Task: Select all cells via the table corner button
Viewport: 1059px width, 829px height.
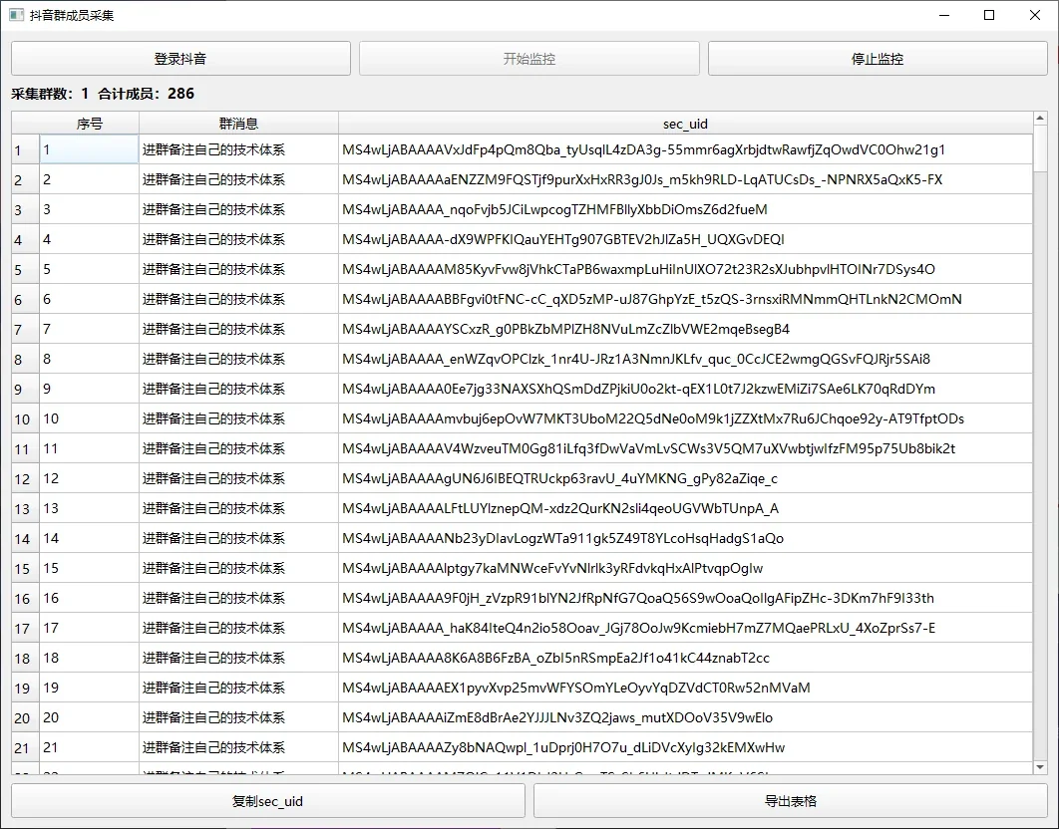Action: 26,124
